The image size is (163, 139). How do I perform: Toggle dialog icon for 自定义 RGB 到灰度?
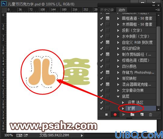107,42
